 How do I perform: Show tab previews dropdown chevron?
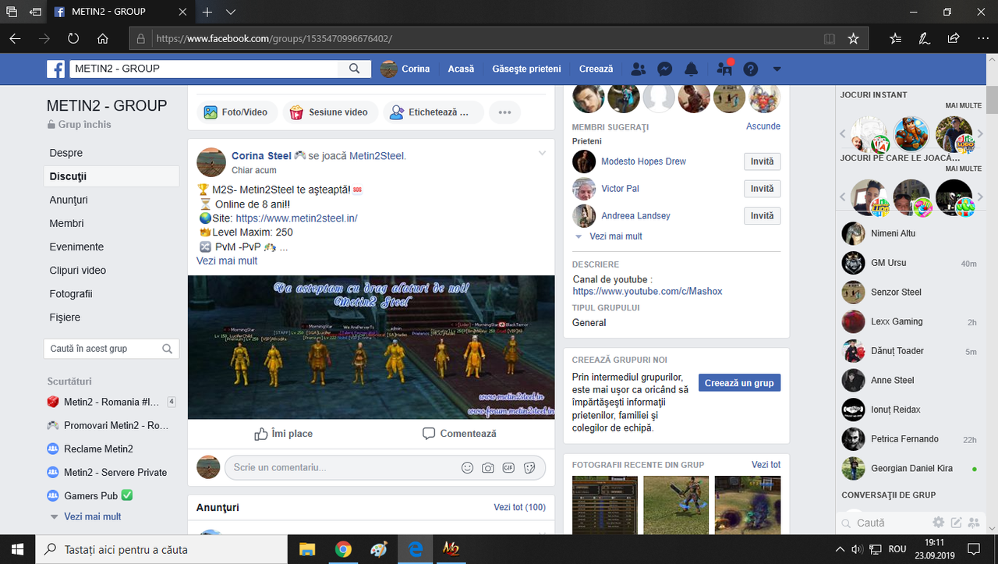[x=231, y=12]
